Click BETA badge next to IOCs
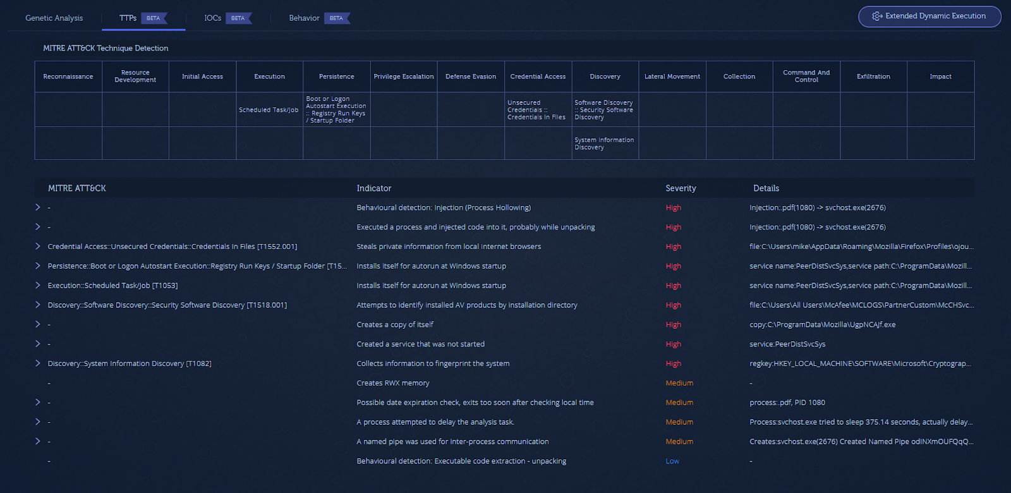 tap(238, 18)
